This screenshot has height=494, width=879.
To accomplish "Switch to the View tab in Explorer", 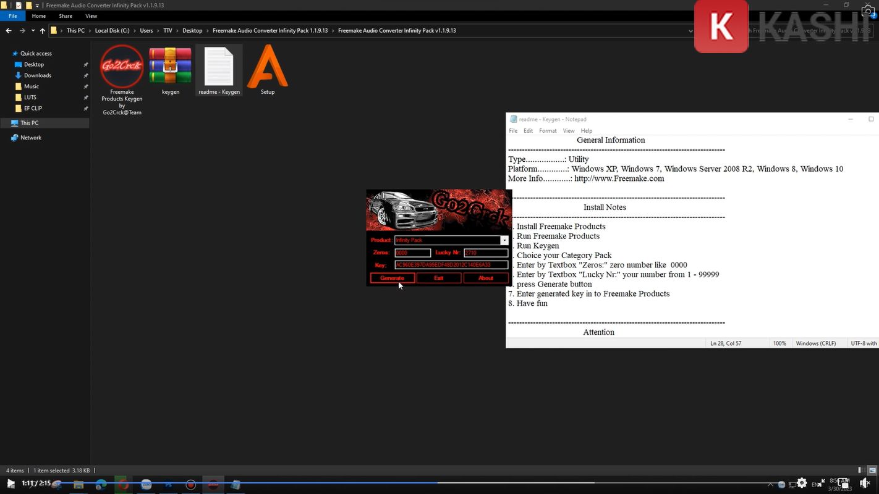I will pyautogui.click(x=91, y=16).
